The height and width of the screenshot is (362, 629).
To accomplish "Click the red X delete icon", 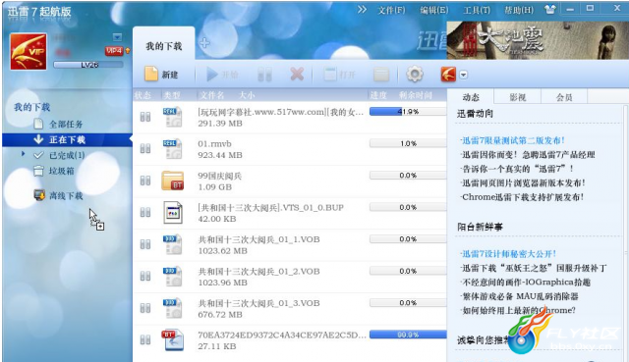I will click(x=297, y=75).
